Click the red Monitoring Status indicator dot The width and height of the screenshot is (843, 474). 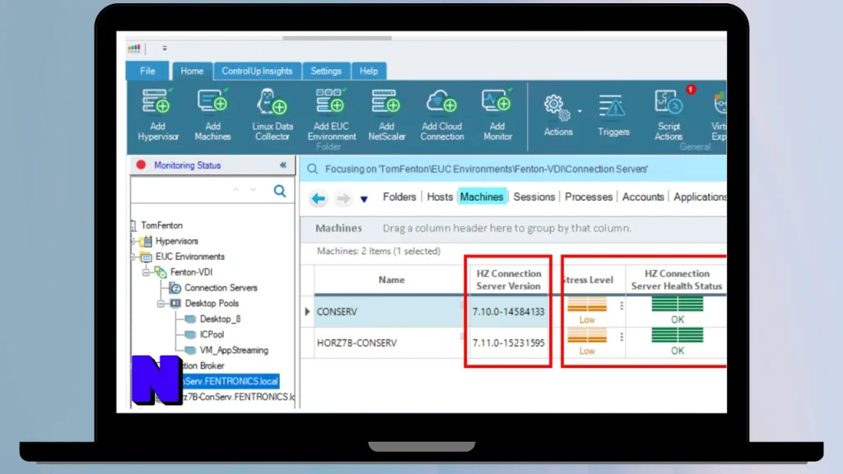click(141, 165)
